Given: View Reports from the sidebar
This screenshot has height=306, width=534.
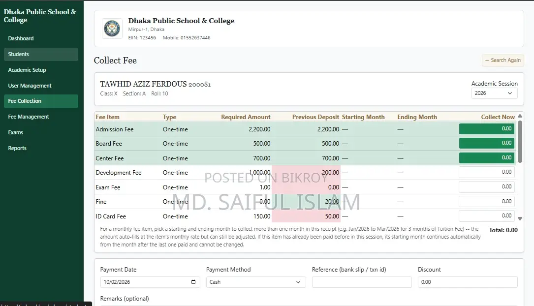Looking at the screenshot, I should coord(41,148).
